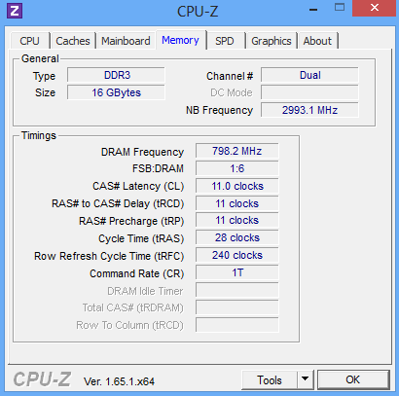Image resolution: width=399 pixels, height=396 pixels.
Task: Click the empty Row To Column field
Action: click(x=237, y=325)
